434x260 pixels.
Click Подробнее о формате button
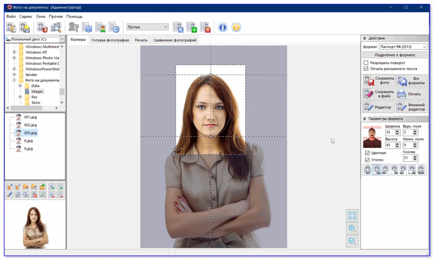tap(395, 55)
